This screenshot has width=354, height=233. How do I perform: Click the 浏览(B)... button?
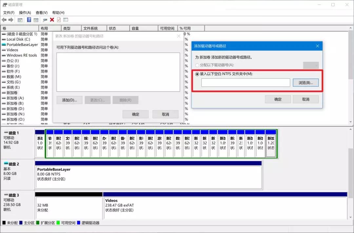[x=305, y=83]
